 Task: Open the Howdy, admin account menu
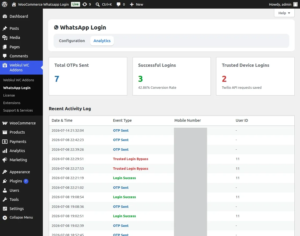[283, 4]
